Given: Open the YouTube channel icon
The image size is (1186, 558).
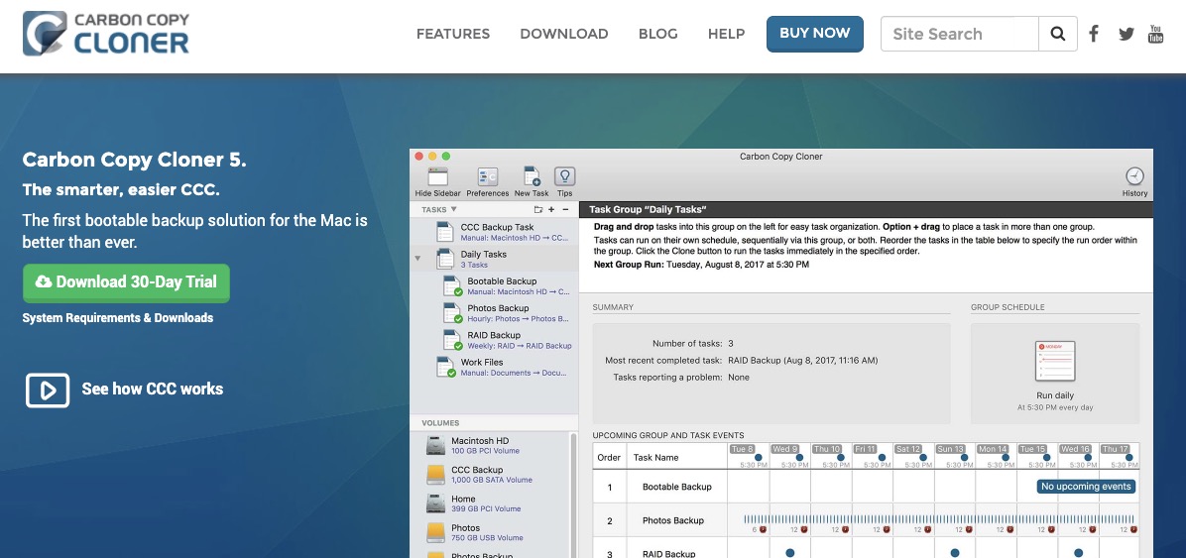Looking at the screenshot, I should pos(1155,34).
